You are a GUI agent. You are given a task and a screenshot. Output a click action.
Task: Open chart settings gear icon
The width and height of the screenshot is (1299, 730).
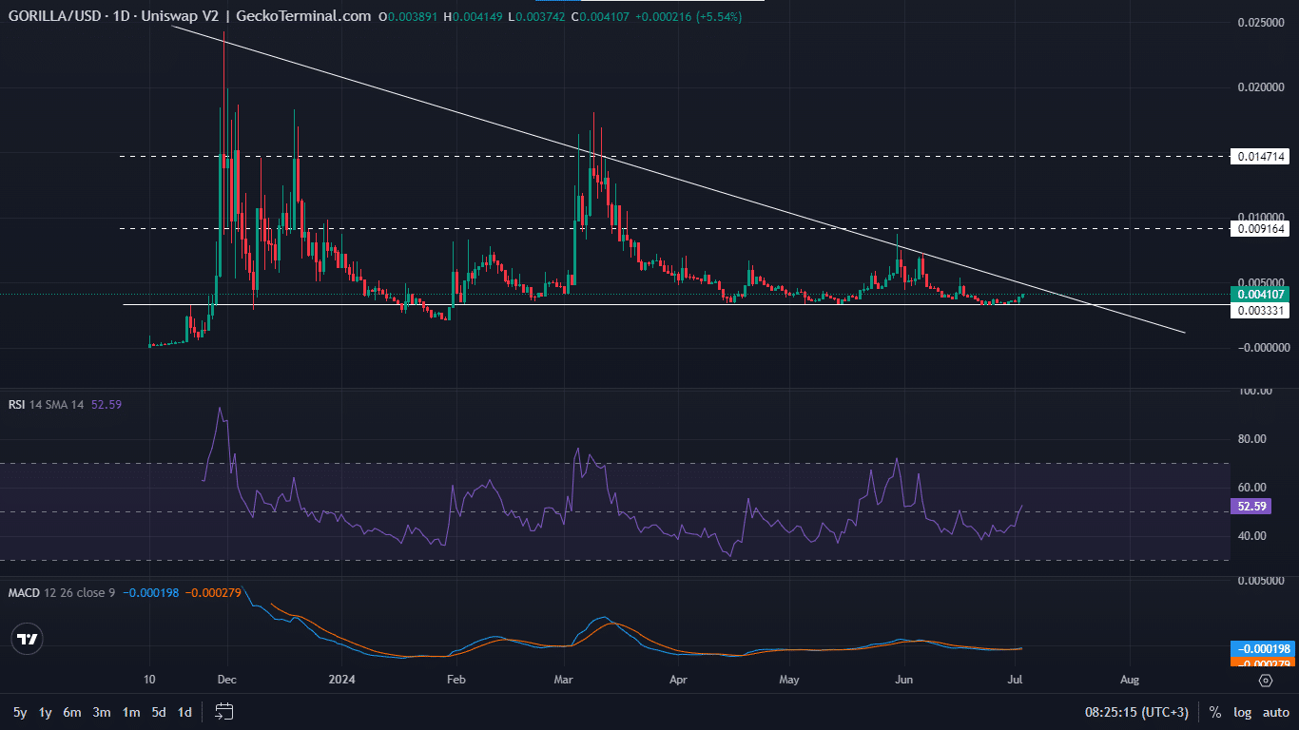1266,681
